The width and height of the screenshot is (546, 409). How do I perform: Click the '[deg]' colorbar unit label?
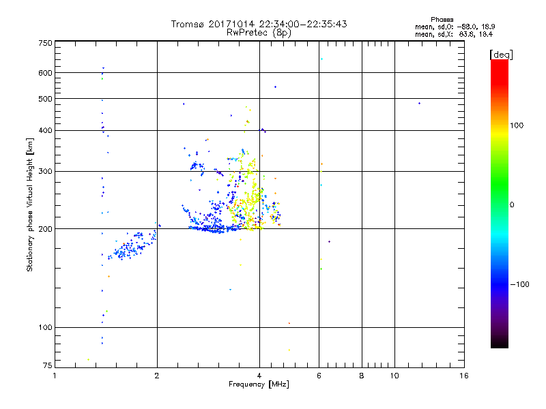[x=501, y=55]
